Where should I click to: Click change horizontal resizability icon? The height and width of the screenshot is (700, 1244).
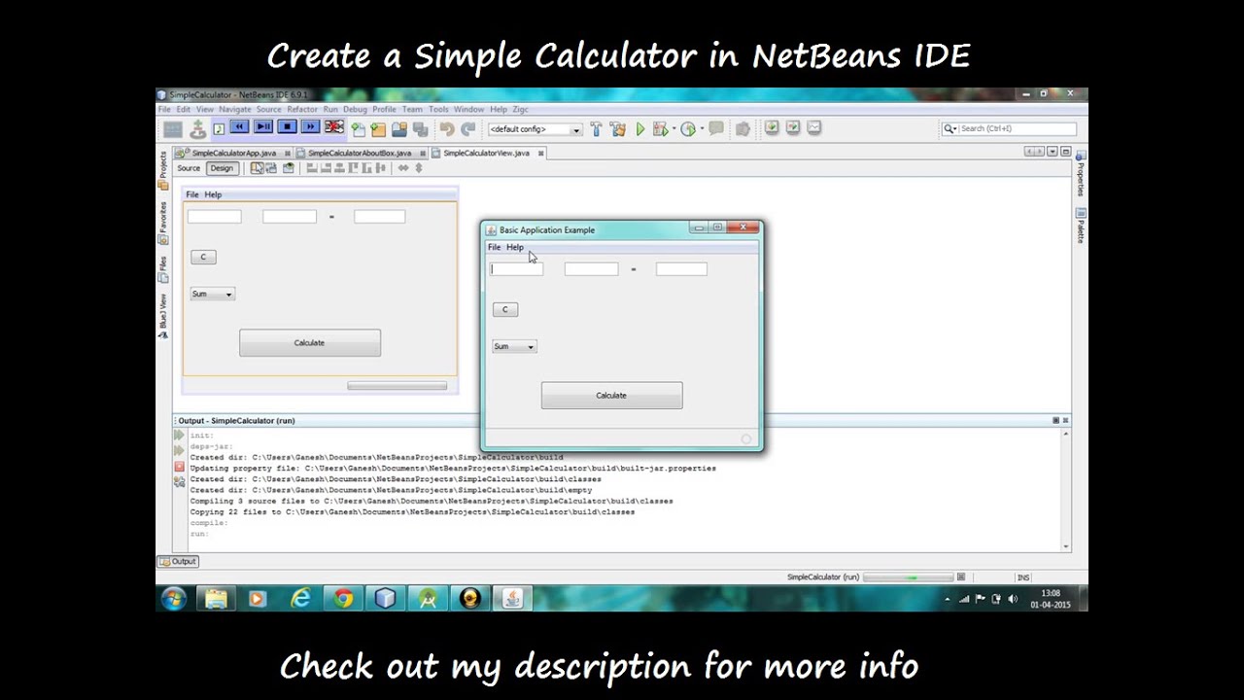[403, 168]
